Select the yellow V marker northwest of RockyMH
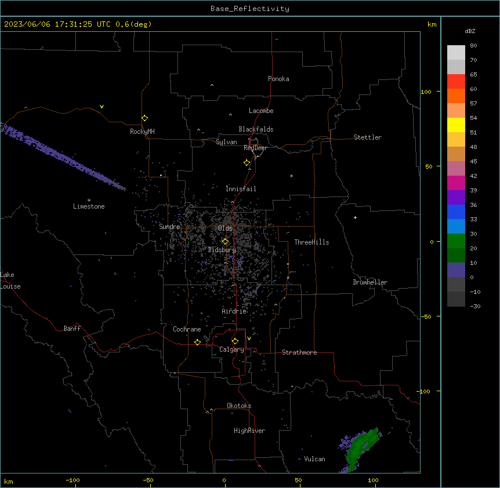The height and width of the screenshot is (488, 500). pyautogui.click(x=102, y=107)
